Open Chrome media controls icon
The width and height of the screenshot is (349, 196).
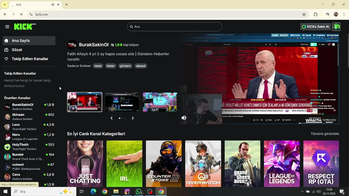[328, 14]
